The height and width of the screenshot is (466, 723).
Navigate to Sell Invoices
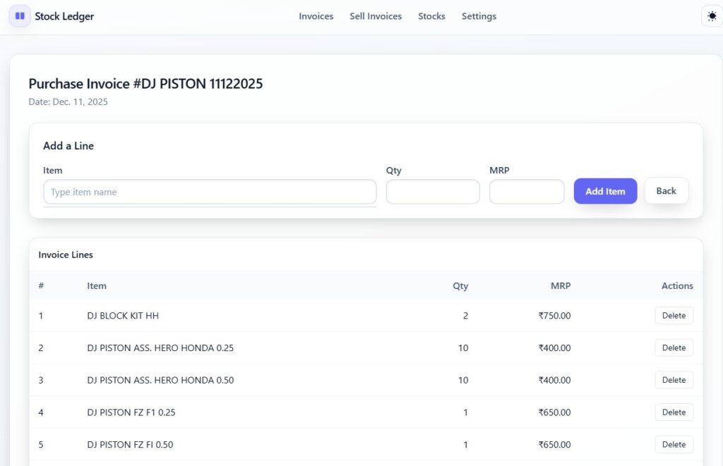coord(376,16)
